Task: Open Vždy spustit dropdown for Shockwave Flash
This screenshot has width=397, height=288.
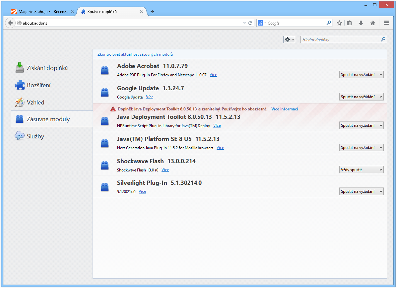Action: 361,170
